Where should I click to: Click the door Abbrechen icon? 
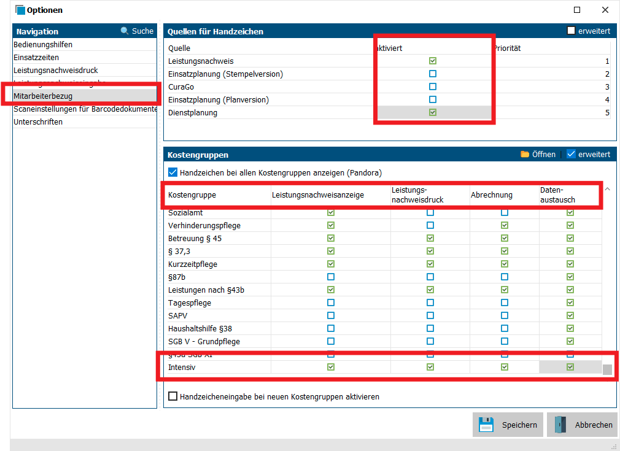pyautogui.click(x=560, y=425)
